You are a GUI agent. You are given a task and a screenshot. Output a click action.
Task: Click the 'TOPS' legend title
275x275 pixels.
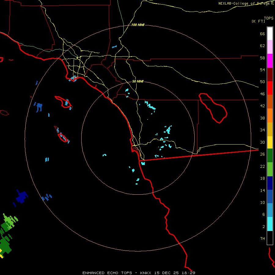pos(269,18)
